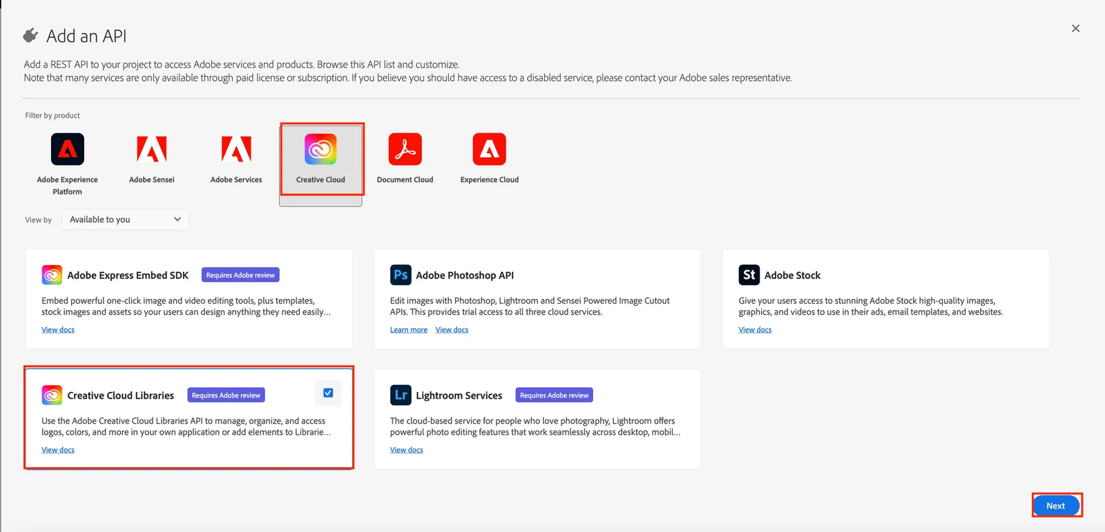Open View docs for Lightroom Services
This screenshot has height=532, width=1105.
pos(407,450)
